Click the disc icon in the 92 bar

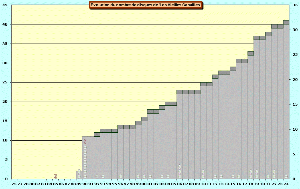tap(97, 176)
